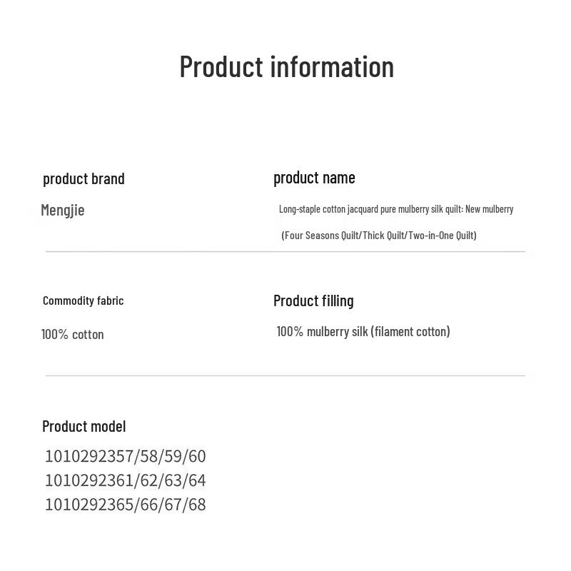Click the "New mulberry" text ending the first name line
Image resolution: width=571 pixels, height=571 pixels.
tap(490, 209)
